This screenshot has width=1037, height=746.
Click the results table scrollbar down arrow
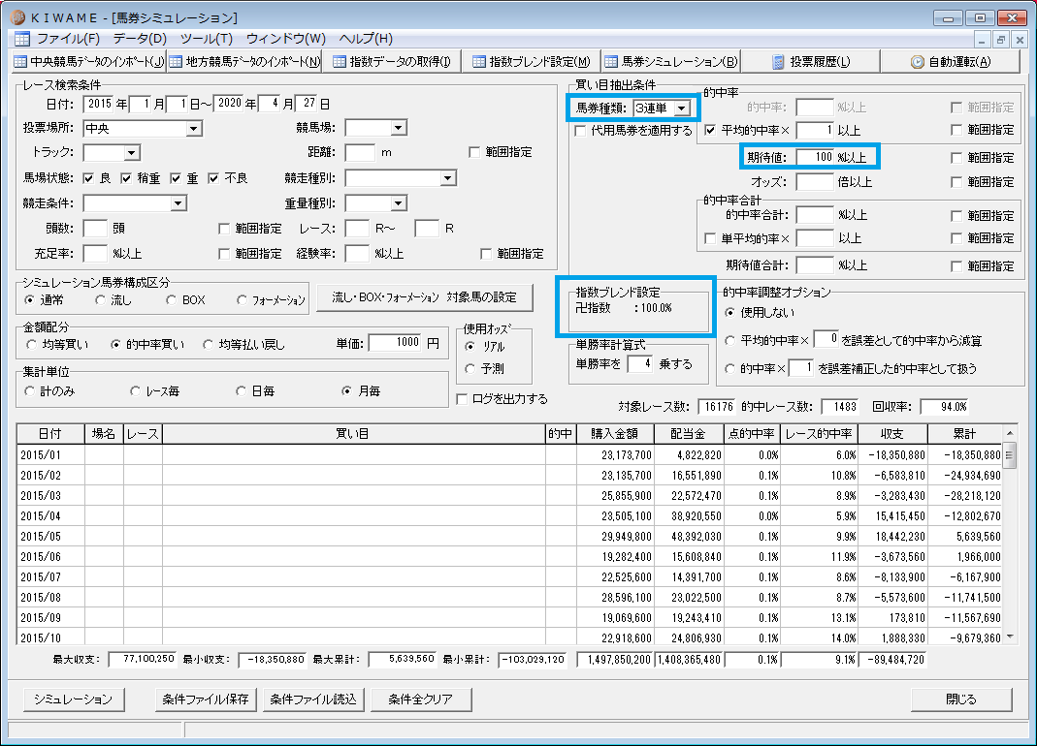click(1010, 637)
